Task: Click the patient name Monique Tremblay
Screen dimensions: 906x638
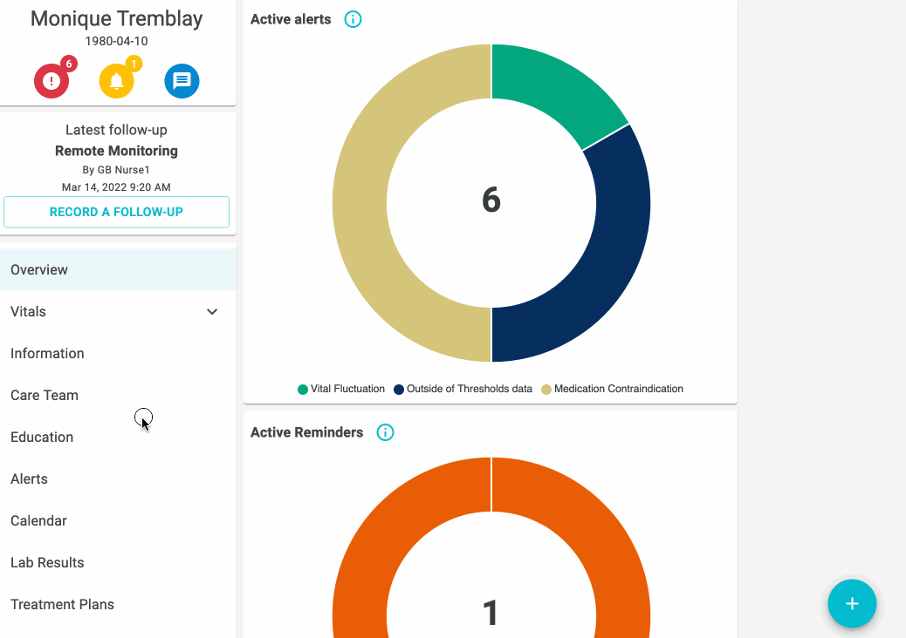Action: (x=117, y=18)
